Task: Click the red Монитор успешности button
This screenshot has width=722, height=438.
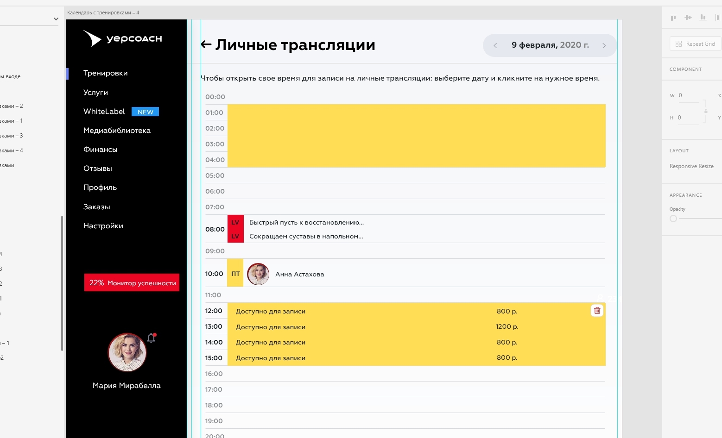Action: 132,282
